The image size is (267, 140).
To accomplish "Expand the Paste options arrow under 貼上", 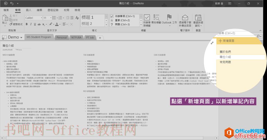I will click(5, 26).
